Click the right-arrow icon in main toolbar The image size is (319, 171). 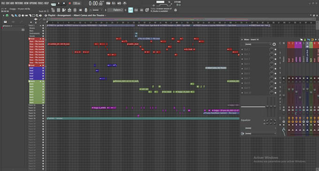[x=80, y=10]
